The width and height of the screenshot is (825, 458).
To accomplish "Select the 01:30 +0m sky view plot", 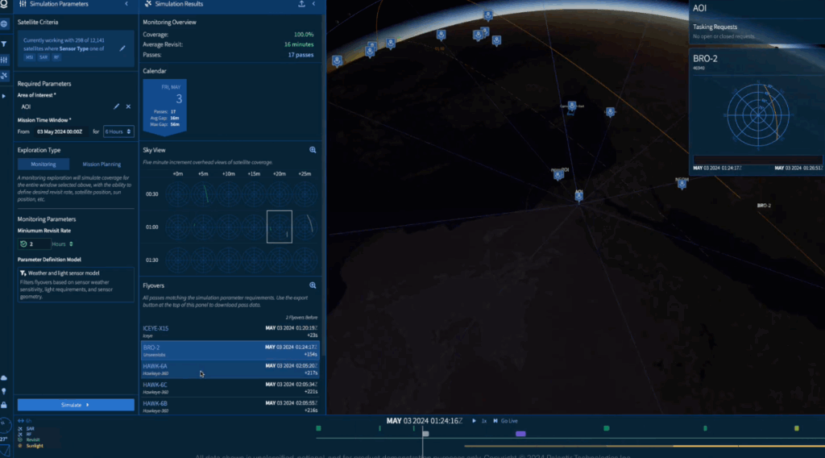I will 178,260.
